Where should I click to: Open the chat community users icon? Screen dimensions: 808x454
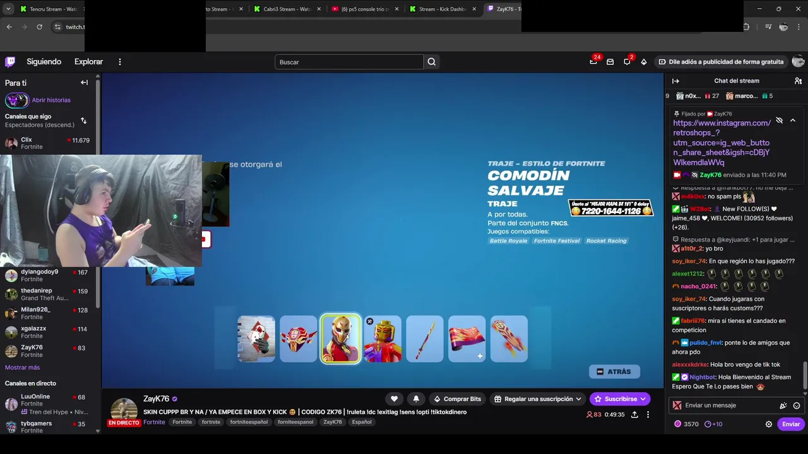pyautogui.click(x=798, y=81)
